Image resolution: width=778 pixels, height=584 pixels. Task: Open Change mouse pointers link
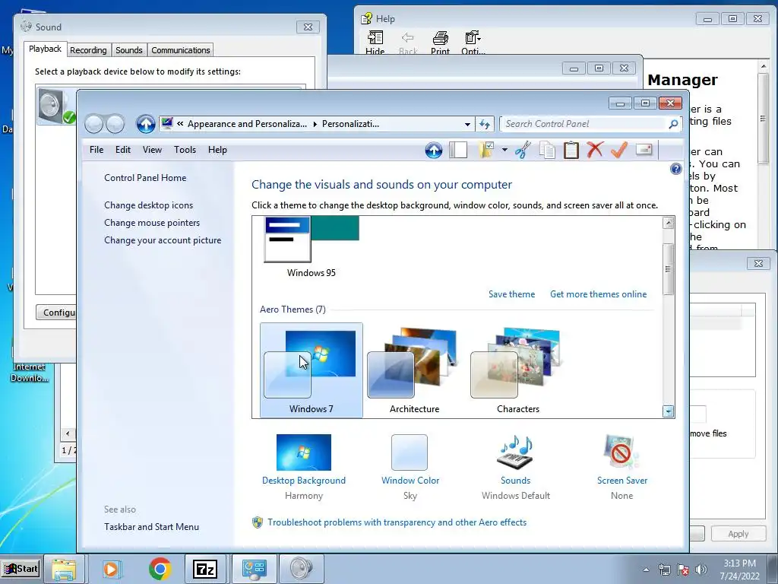coord(152,223)
